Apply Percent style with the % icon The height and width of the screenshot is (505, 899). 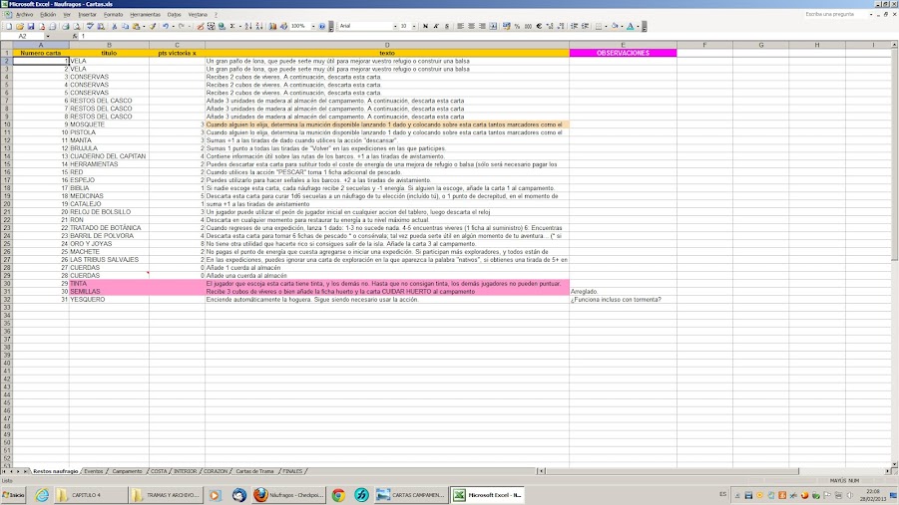(517, 26)
